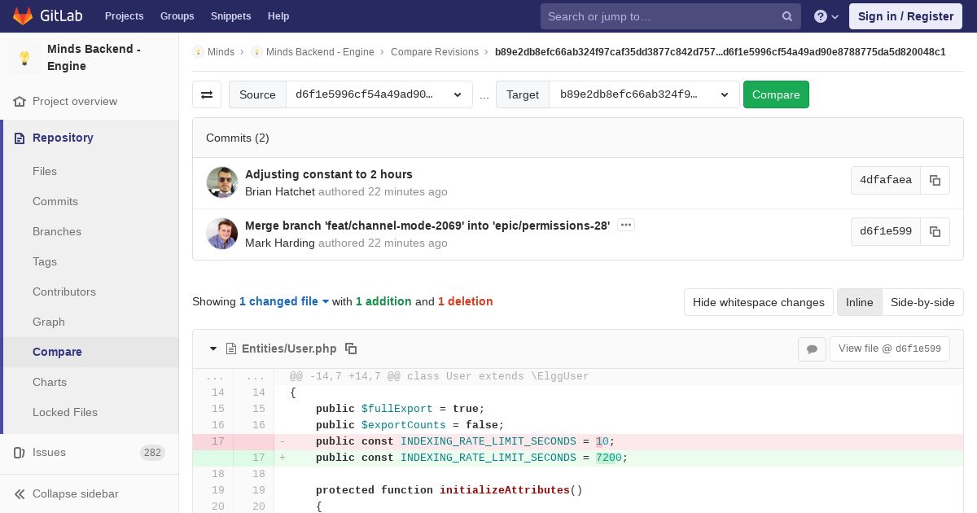This screenshot has width=977, height=513.
Task: Open the Target revision dropdown
Action: pos(644,94)
